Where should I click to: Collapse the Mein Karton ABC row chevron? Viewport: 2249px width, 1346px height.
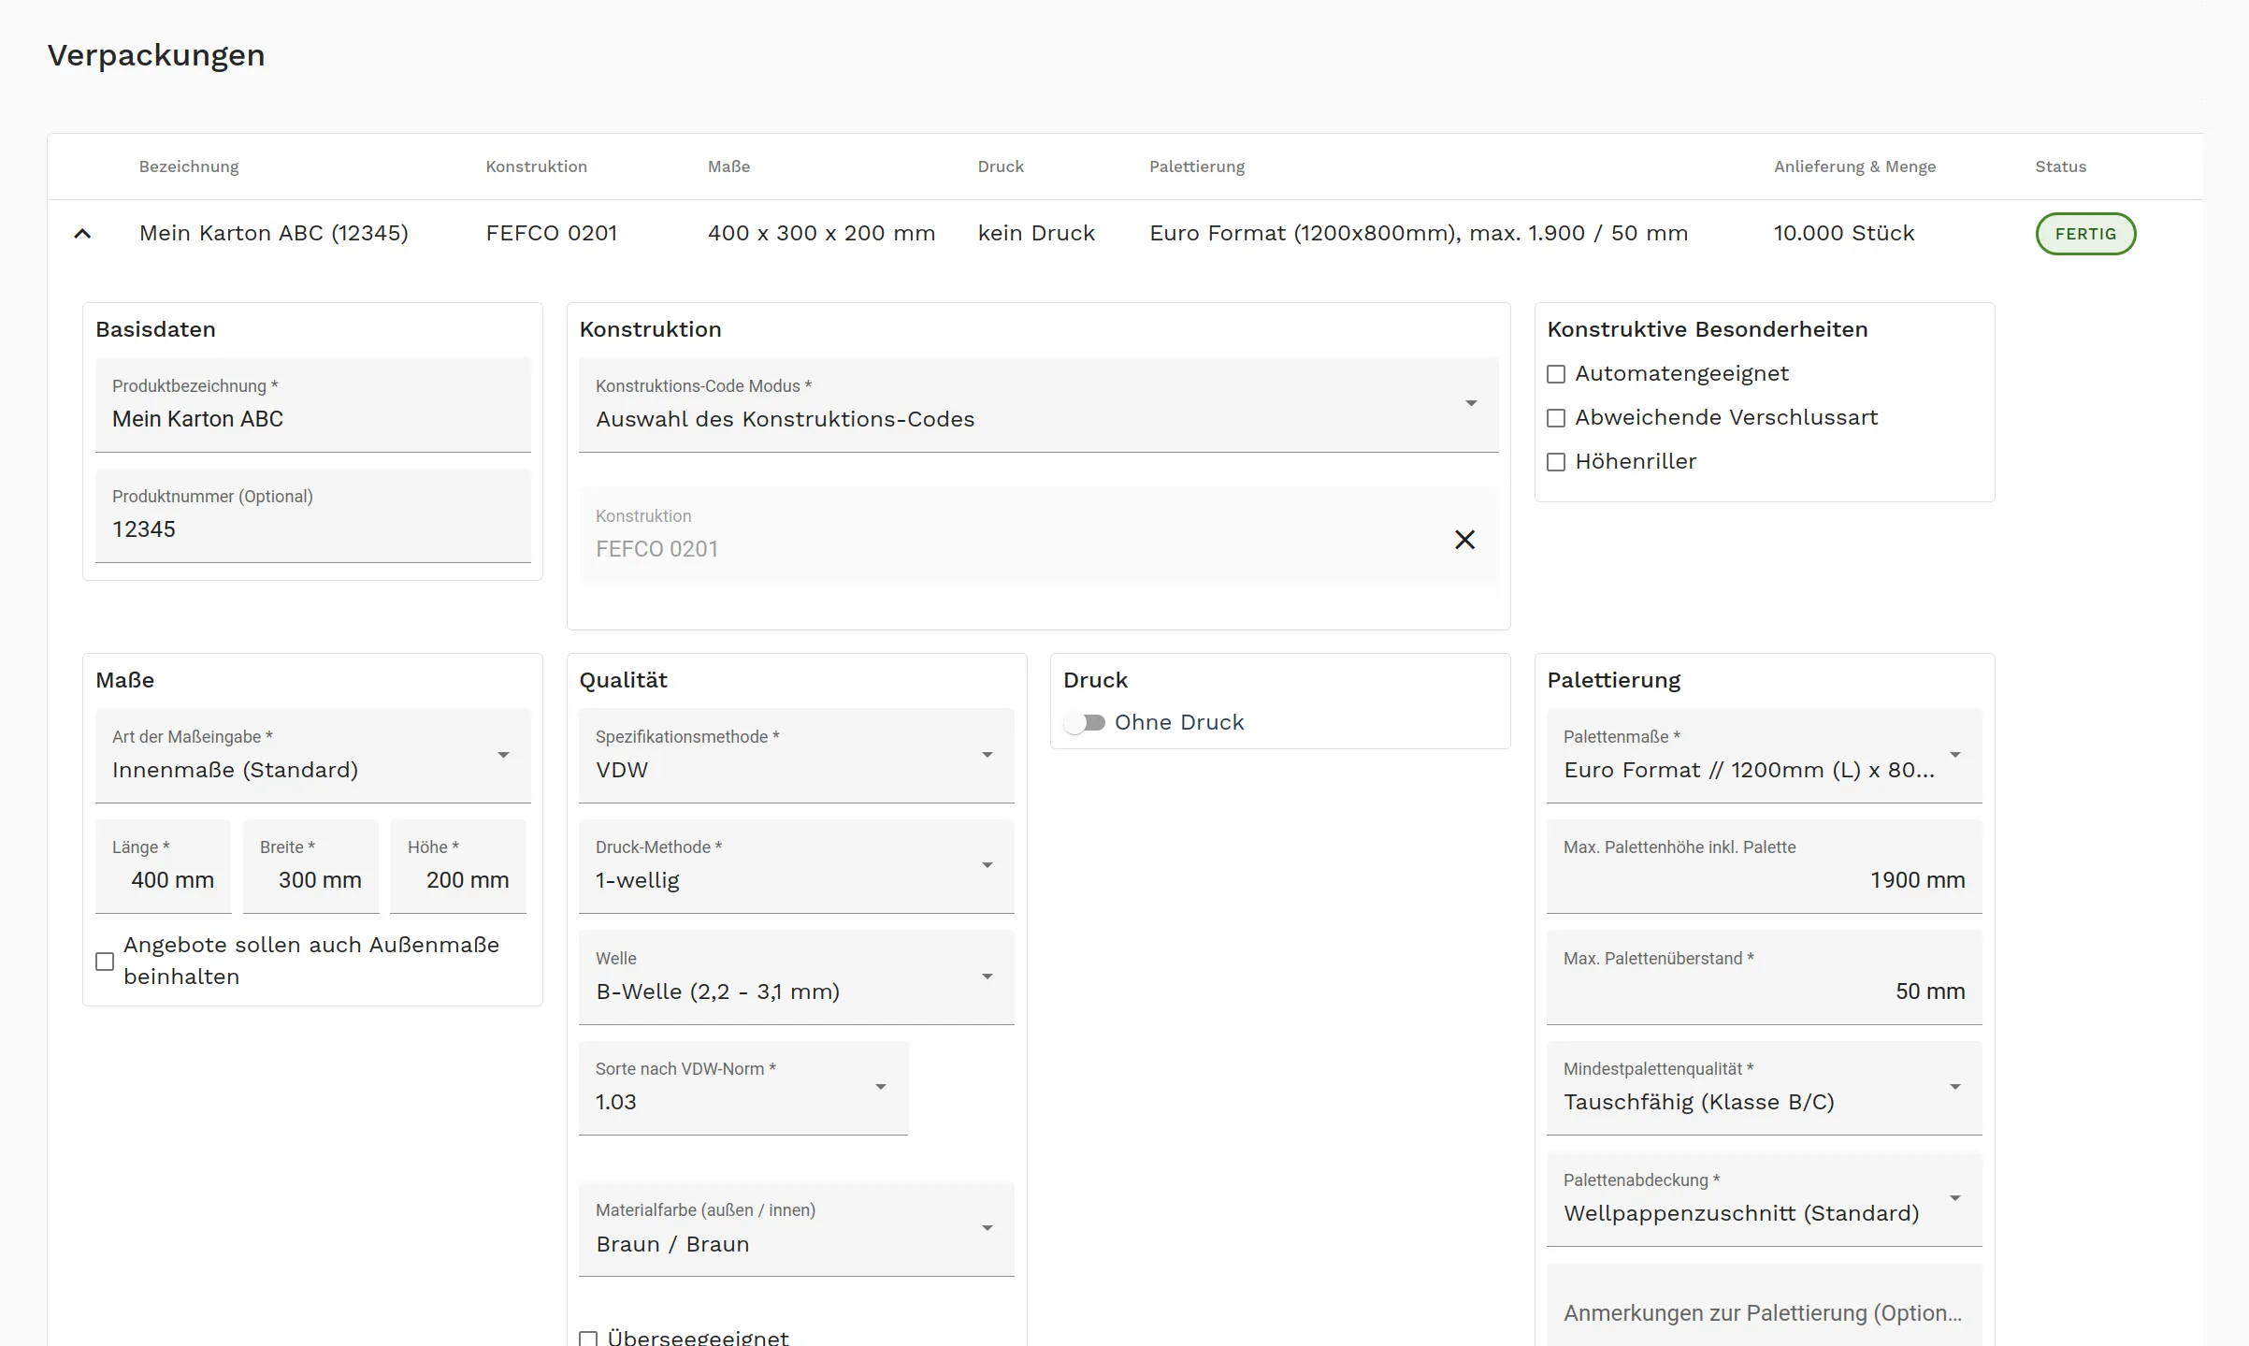click(82, 234)
